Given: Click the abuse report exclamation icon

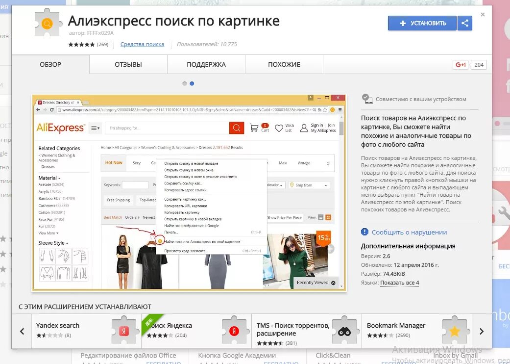Looking at the screenshot, I should point(364,232).
